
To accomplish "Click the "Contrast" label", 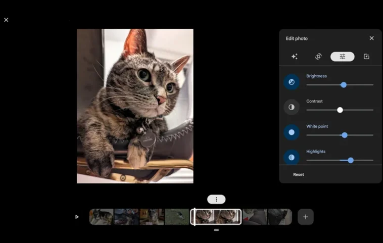I will [x=314, y=101].
